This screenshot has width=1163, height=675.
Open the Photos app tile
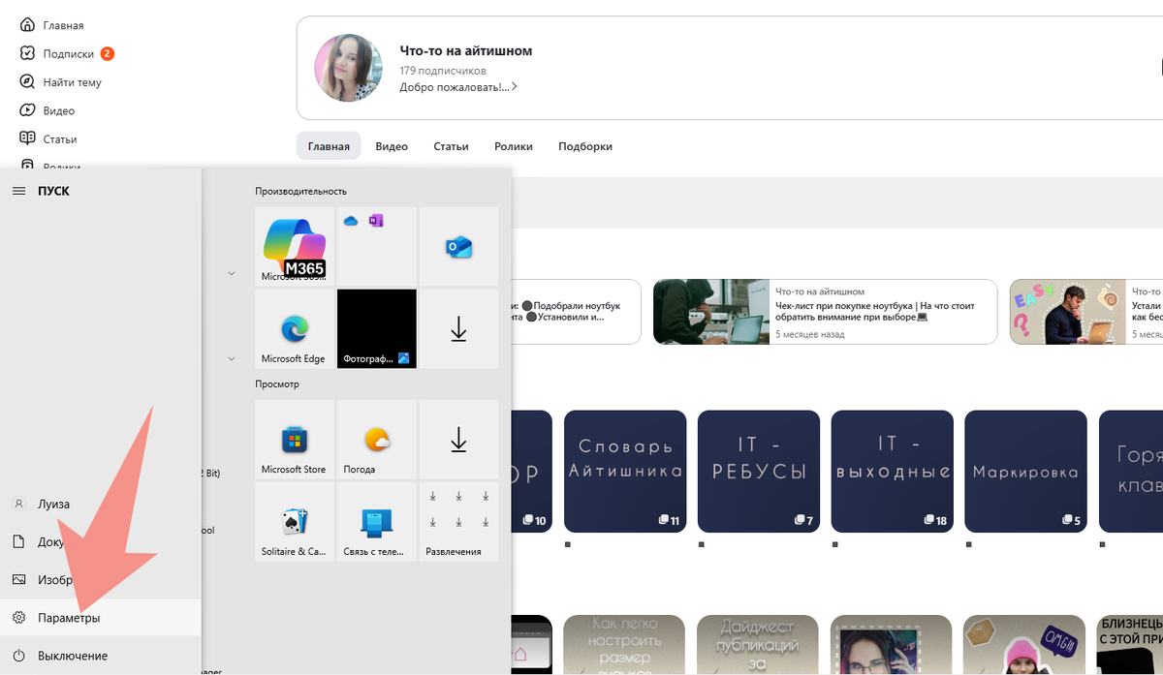[377, 329]
